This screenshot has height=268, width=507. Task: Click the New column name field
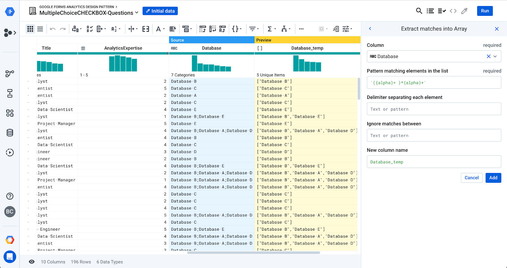pyautogui.click(x=434, y=162)
